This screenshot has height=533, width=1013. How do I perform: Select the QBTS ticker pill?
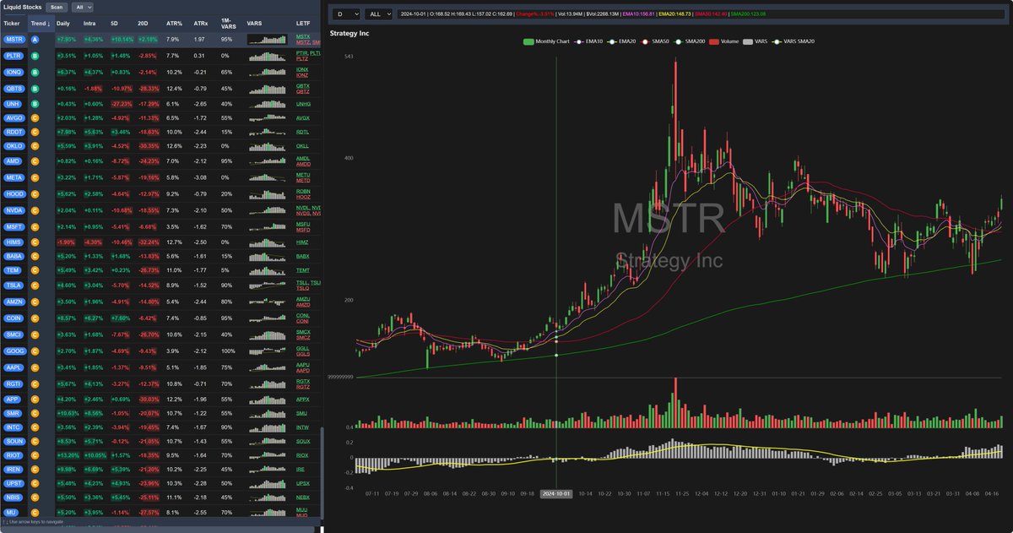13,87
